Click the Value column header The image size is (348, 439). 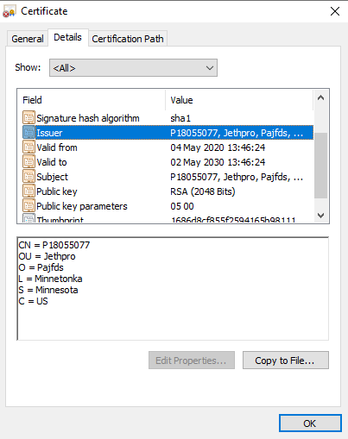click(239, 100)
